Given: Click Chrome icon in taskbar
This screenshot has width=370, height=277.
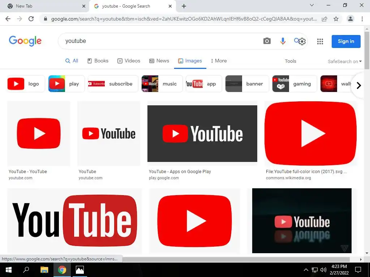Looking at the screenshot, I should coord(62,270).
